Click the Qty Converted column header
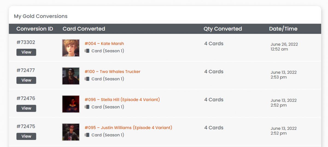 point(223,29)
